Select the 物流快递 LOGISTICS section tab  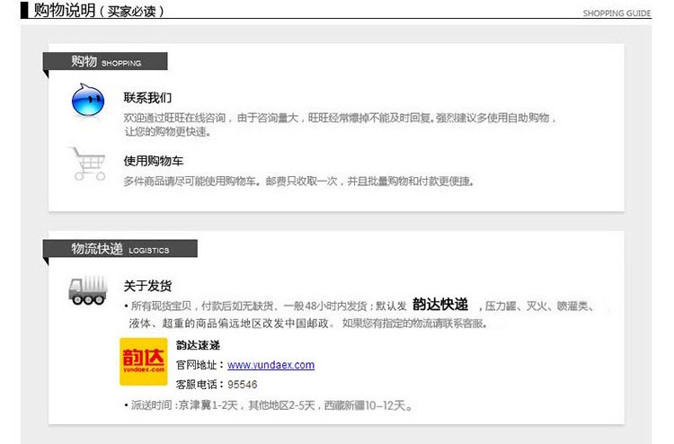[x=120, y=249]
